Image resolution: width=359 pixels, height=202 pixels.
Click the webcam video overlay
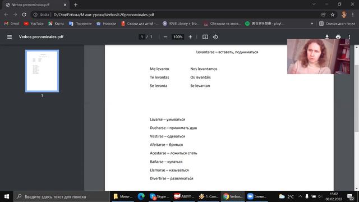coord(319,56)
